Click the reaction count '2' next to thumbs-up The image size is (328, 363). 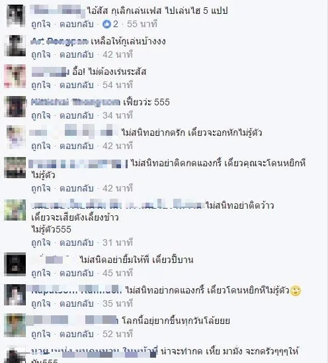115,24
